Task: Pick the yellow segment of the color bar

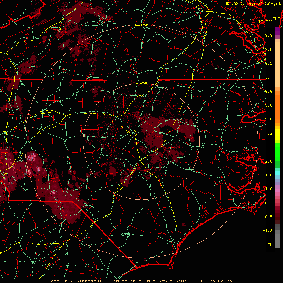Action: point(278,135)
